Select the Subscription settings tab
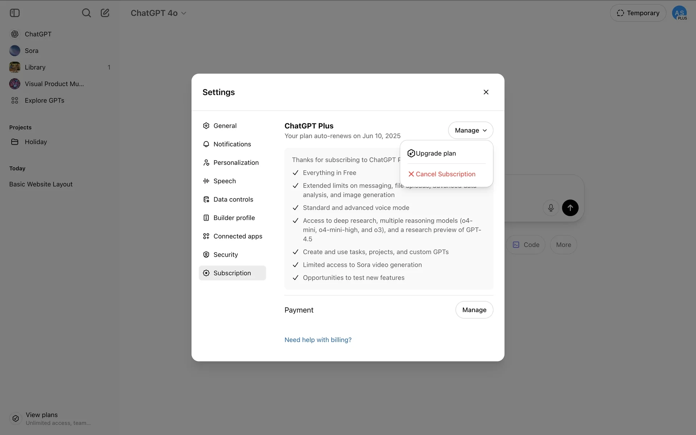 [x=232, y=273]
